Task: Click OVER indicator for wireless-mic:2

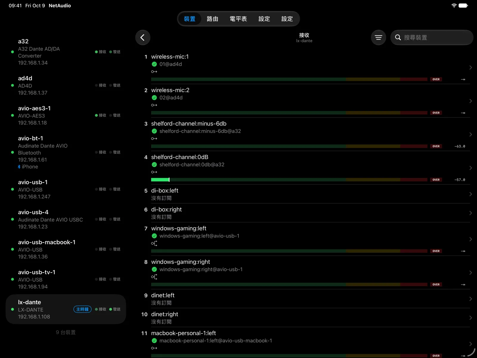Action: pyautogui.click(x=436, y=113)
